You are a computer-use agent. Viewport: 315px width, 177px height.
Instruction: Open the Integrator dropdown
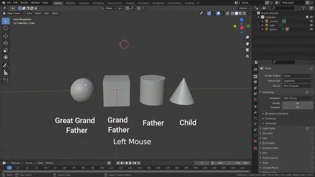(297, 98)
